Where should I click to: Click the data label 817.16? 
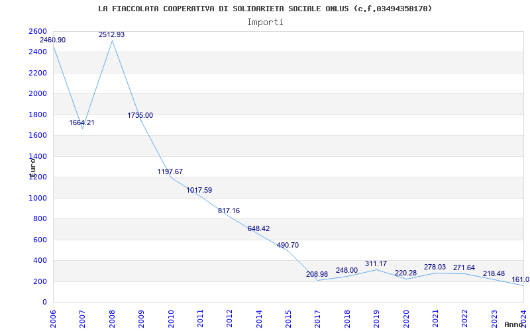(229, 211)
